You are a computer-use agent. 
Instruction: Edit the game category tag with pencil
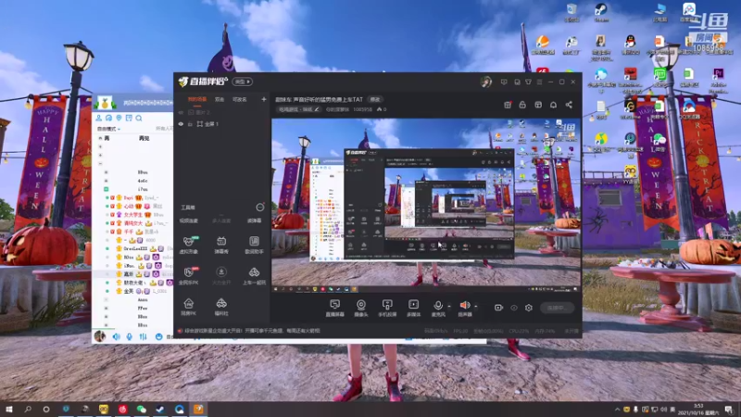(x=299, y=109)
